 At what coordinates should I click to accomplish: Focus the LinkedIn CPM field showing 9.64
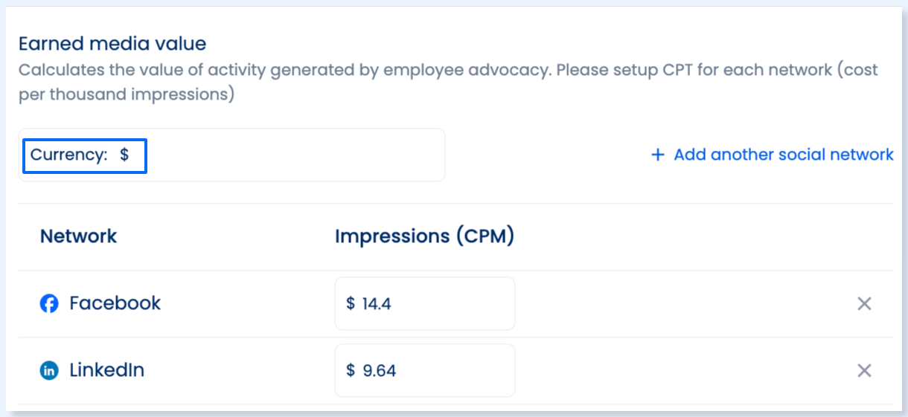coord(425,370)
